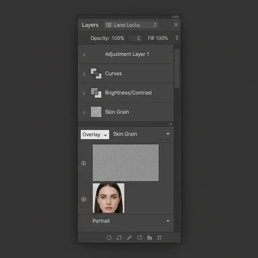The height and width of the screenshot is (258, 258).
Task: Click the Opacity stepper arrows
Action: 138,38
